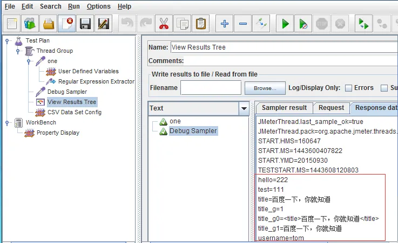Viewport: 398px width, 243px height.
Task: Collapse all nodes with minus icon
Action: pos(242,24)
